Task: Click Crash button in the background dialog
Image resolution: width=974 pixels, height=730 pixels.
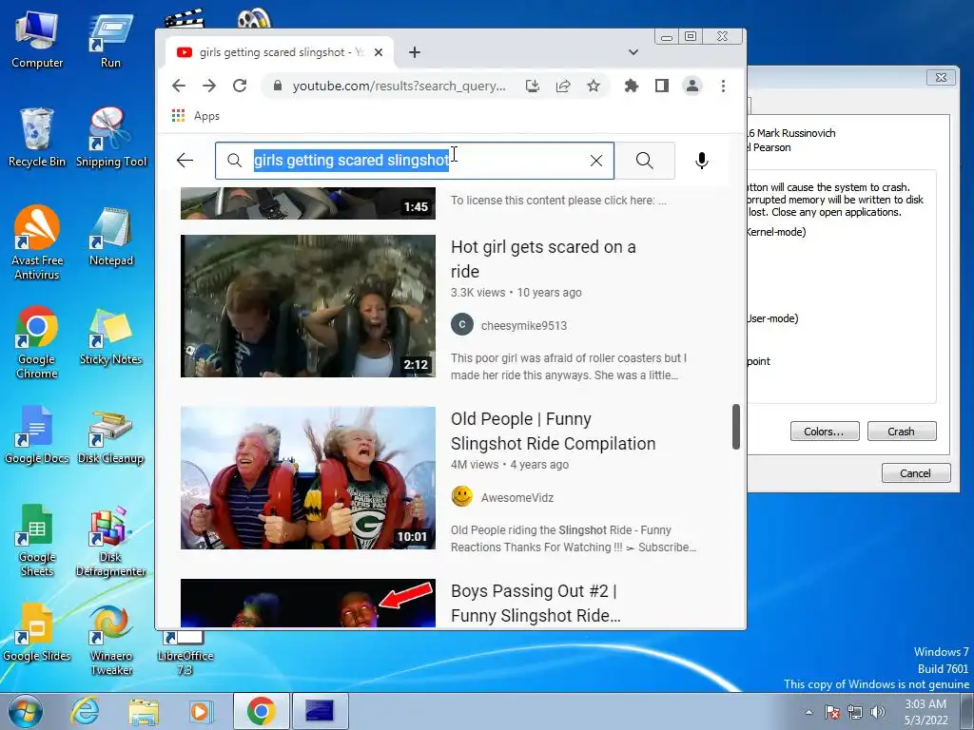Action: [x=902, y=432]
